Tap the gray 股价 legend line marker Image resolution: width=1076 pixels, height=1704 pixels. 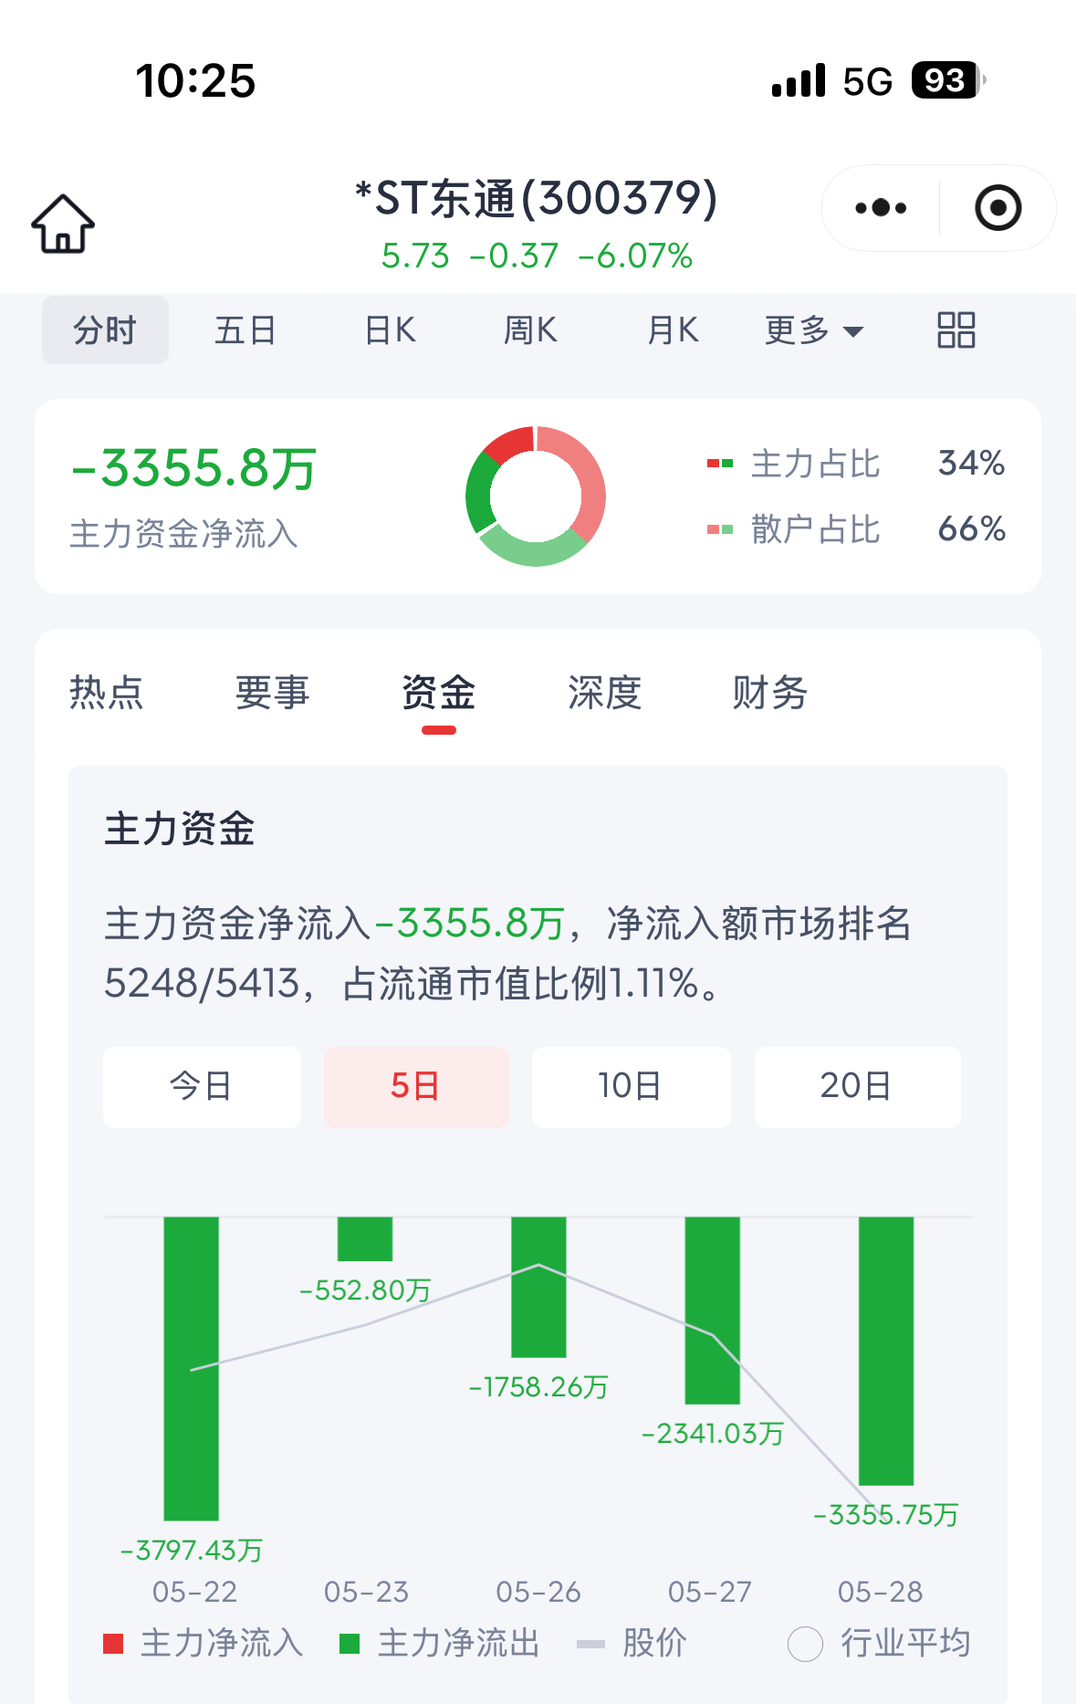(590, 1644)
